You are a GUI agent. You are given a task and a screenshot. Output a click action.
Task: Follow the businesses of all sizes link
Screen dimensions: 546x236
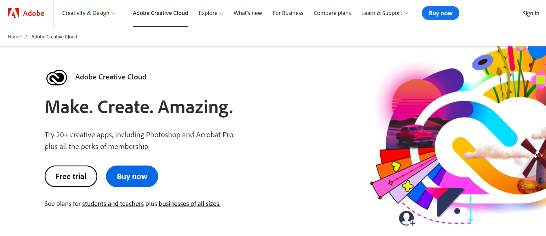click(189, 204)
